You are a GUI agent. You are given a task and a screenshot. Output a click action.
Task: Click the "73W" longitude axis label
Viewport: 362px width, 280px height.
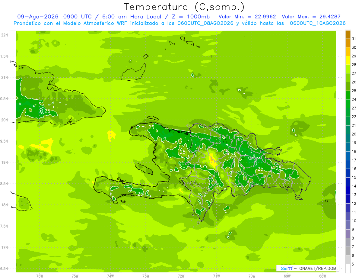146,276
